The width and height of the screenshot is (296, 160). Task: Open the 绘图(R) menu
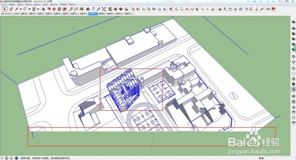coord(37,4)
